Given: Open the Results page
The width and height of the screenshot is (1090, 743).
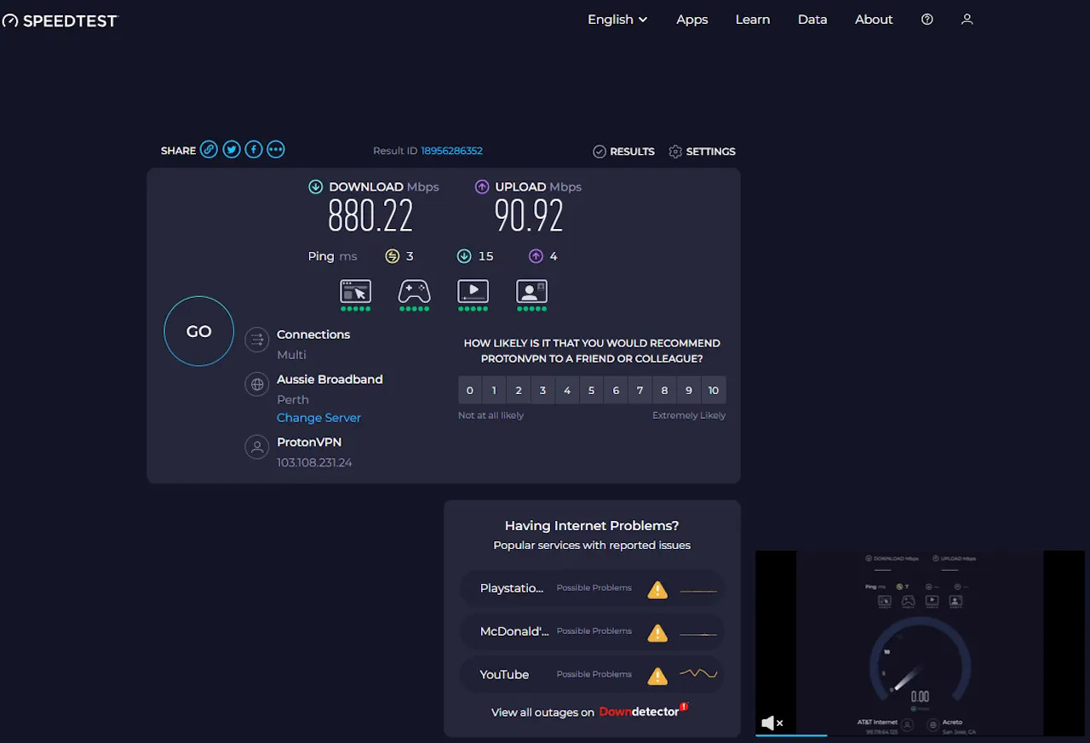Looking at the screenshot, I should click(x=624, y=151).
